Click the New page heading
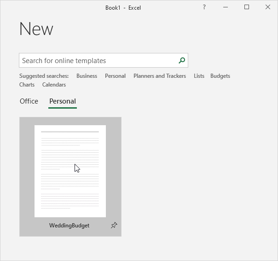The image size is (278, 261). click(36, 29)
